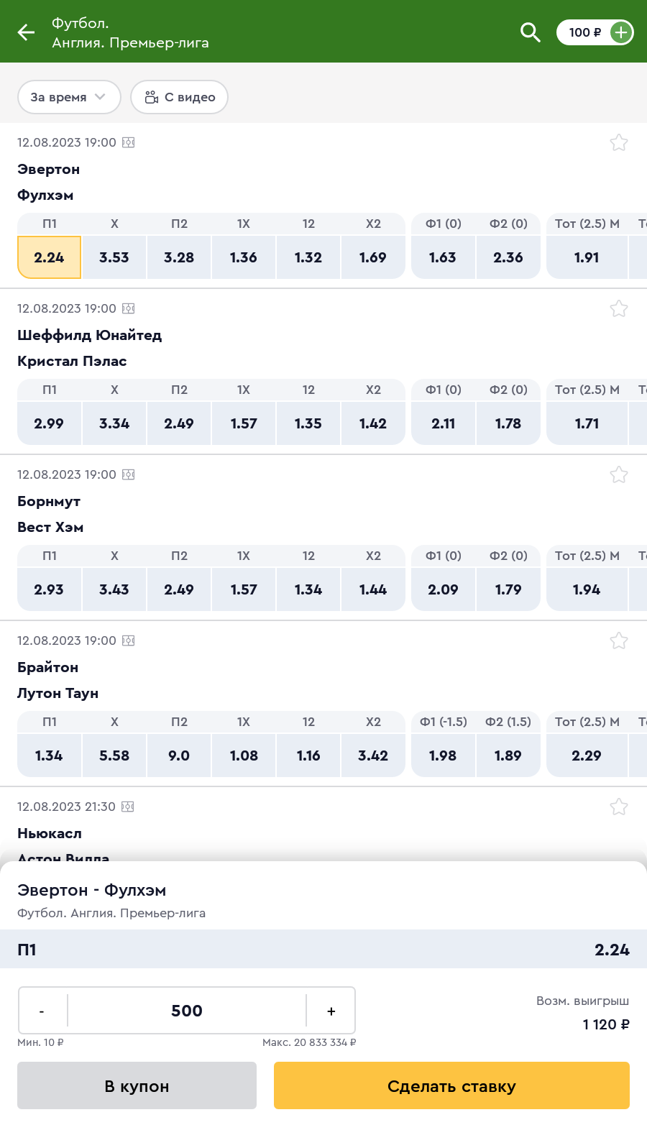Favorite the Everton vs Fulham match star

619,142
